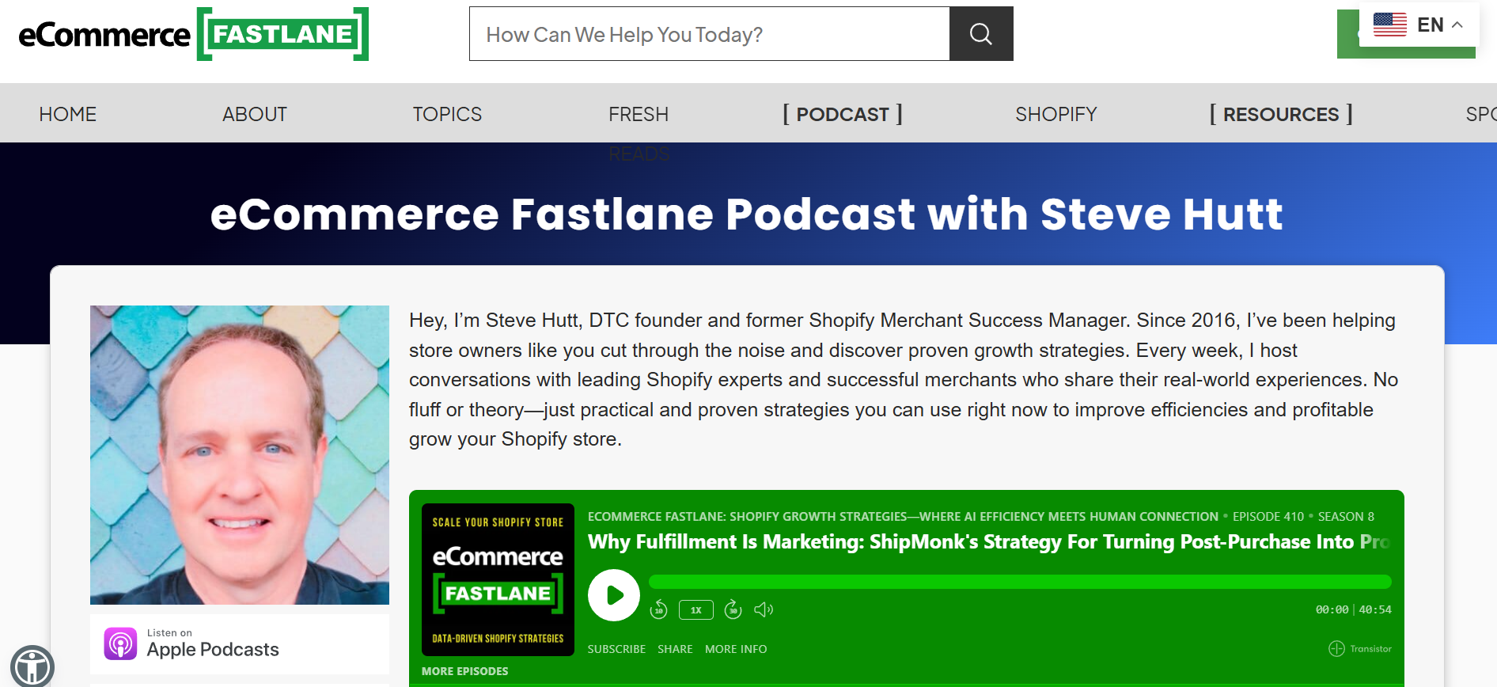Click the US flag language icon
The height and width of the screenshot is (687, 1497).
point(1389,25)
